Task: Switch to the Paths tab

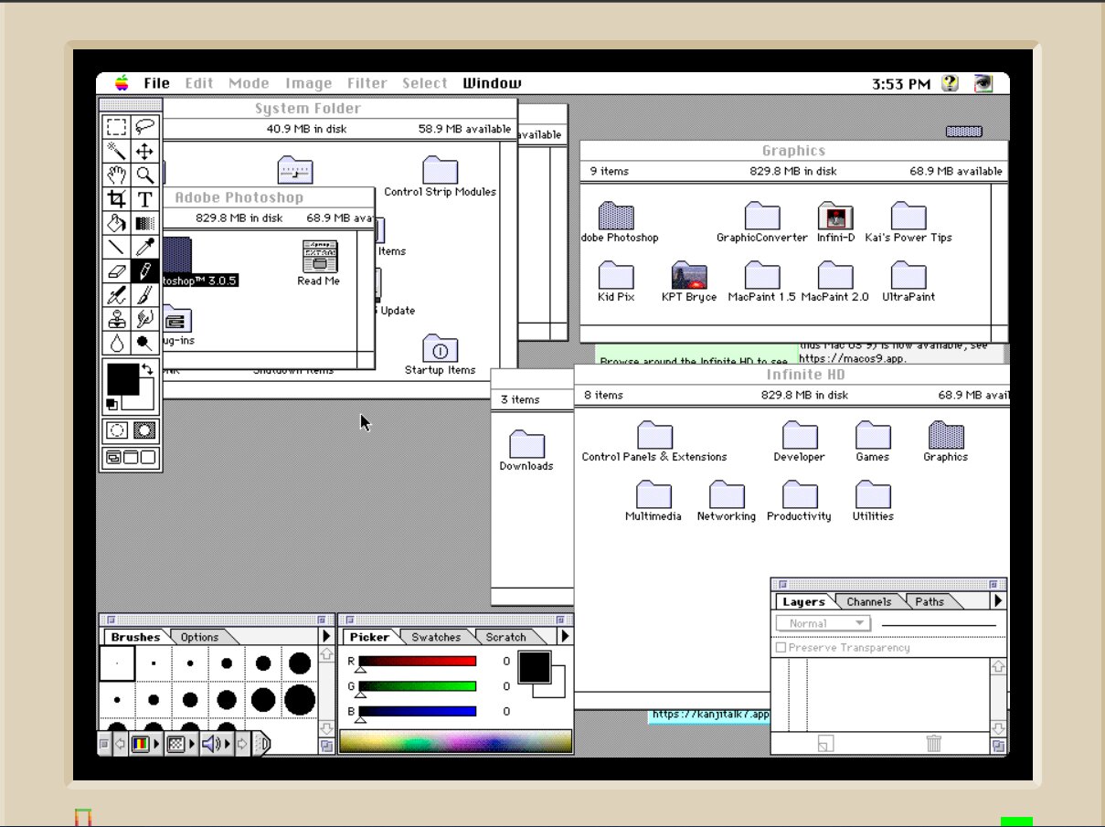Action: pos(930,601)
